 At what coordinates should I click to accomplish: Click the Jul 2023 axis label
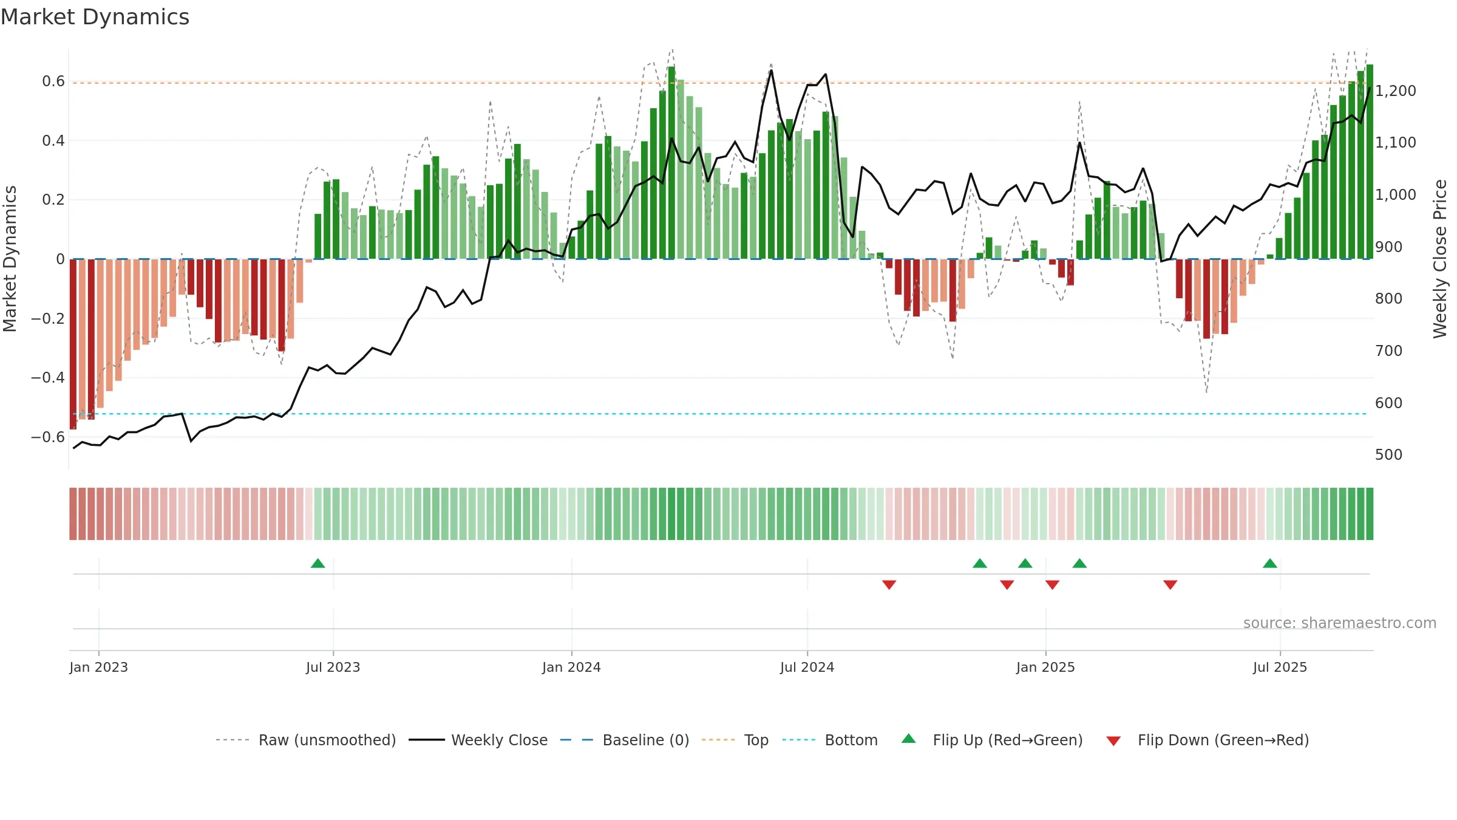coord(333,667)
